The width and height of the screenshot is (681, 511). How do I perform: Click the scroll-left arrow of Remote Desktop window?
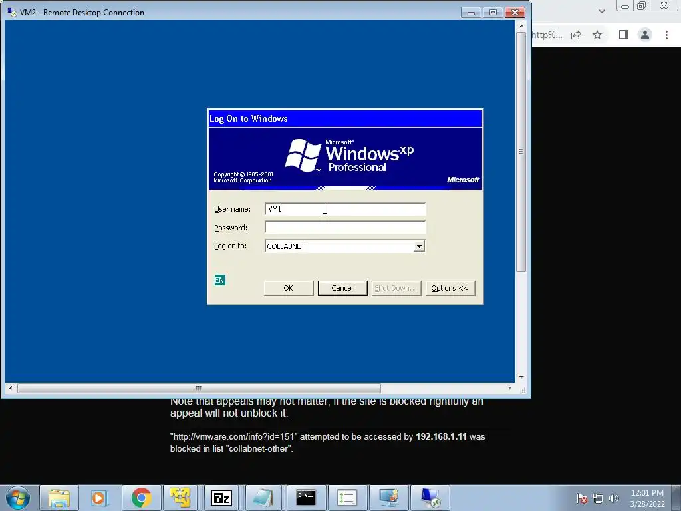click(x=11, y=388)
